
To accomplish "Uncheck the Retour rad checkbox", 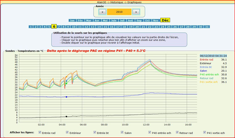I will point(177,132).
